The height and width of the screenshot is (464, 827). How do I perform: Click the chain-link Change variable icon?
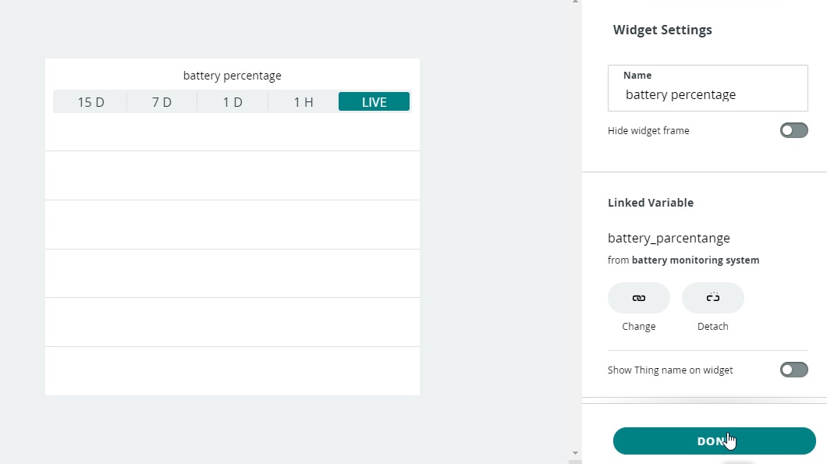(x=639, y=298)
